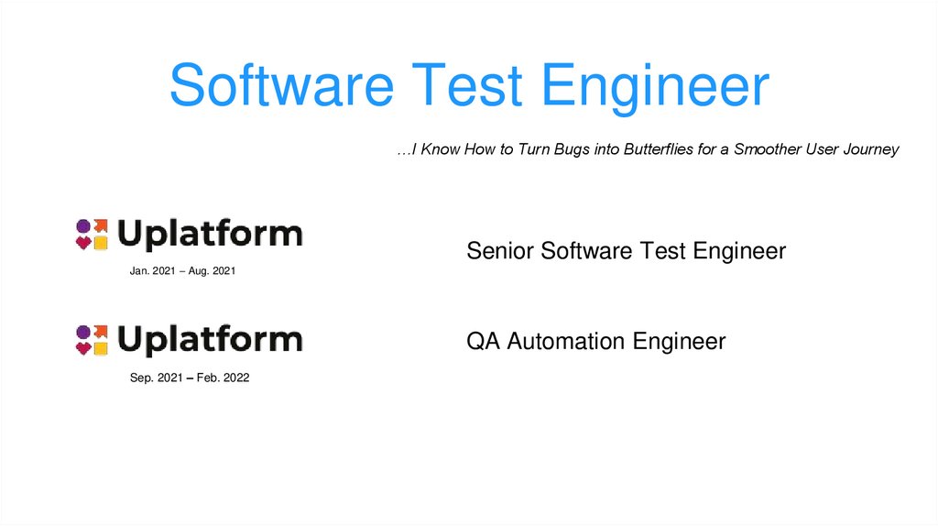Viewport: 938px width, 526px height.
Task: Select yellow square in lower Uplatform logo
Action: pos(101,348)
